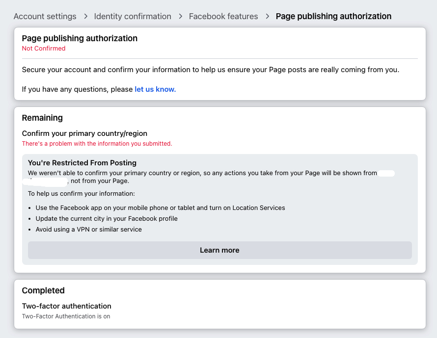Click the red 'Not Confirmed' status text

tap(44, 49)
